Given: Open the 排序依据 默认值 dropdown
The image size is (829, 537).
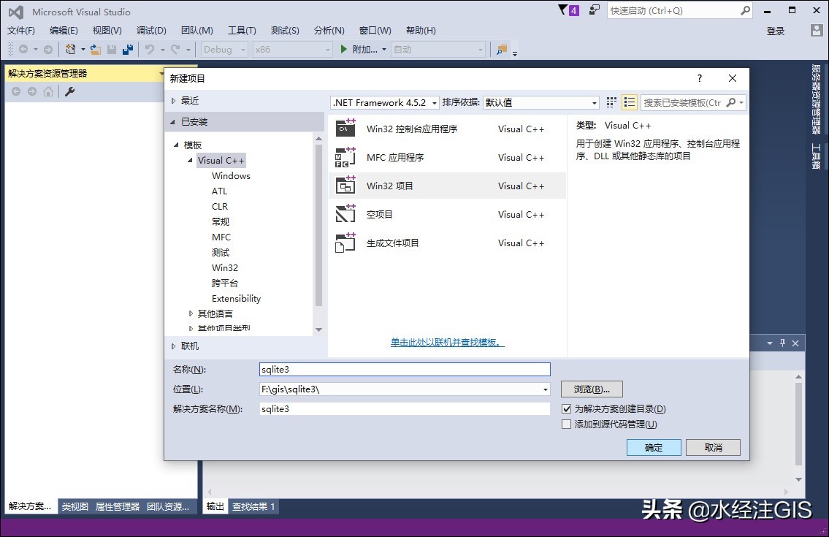Looking at the screenshot, I should [x=541, y=102].
